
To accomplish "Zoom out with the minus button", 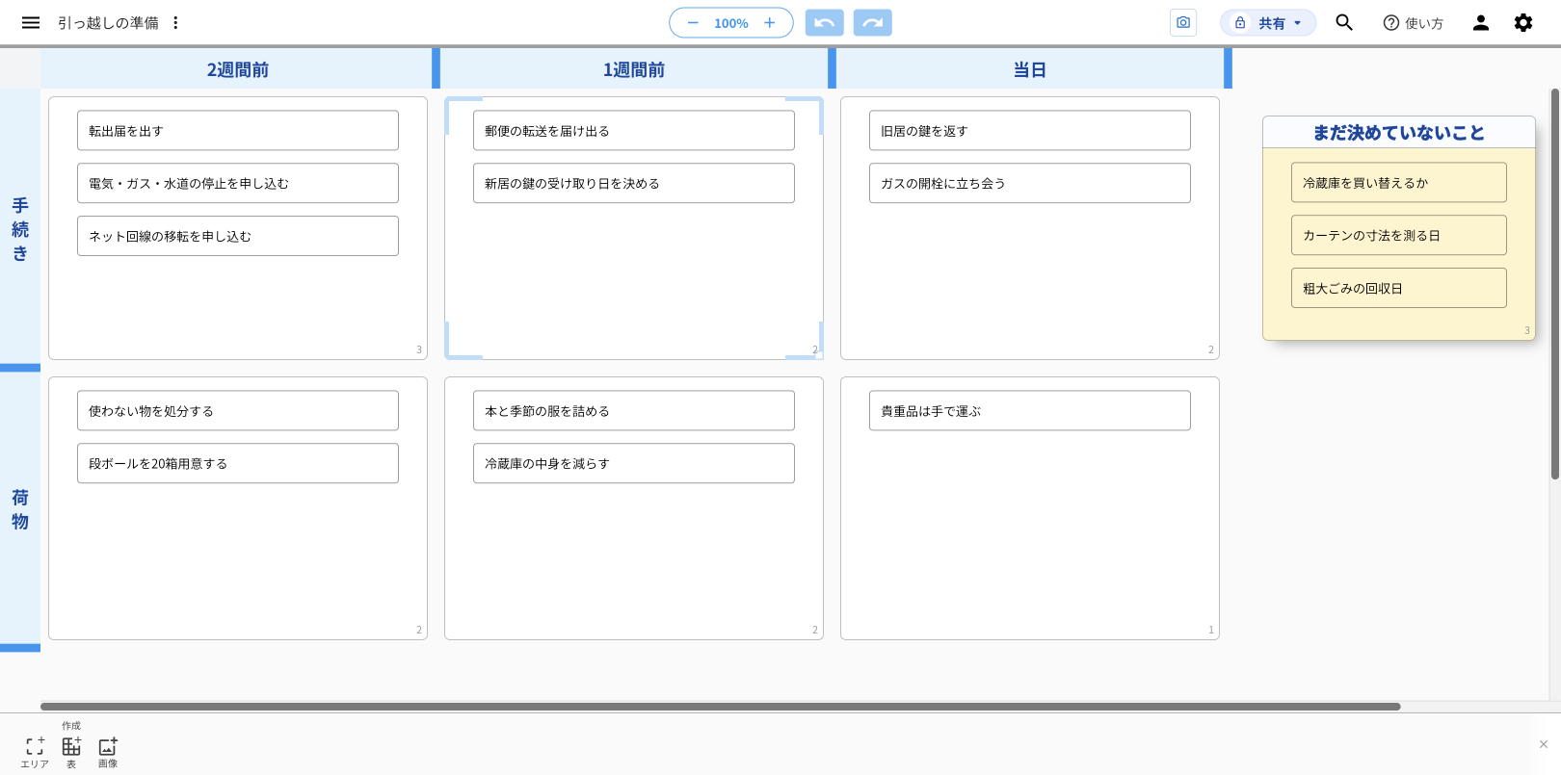I will click(x=692, y=22).
